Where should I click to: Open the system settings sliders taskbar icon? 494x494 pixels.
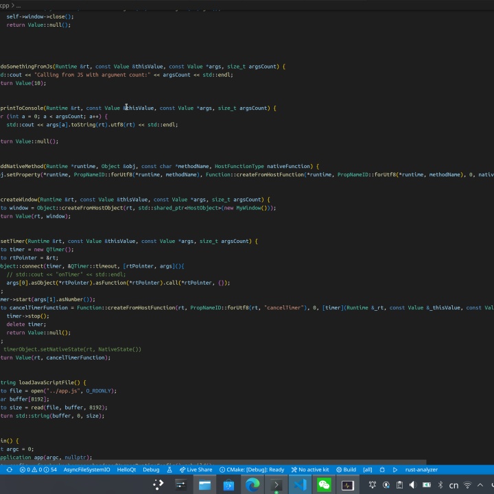[x=180, y=484]
